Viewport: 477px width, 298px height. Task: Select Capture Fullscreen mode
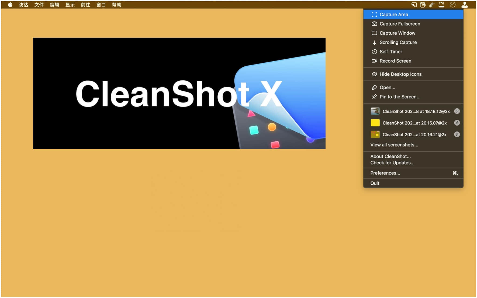(400, 24)
